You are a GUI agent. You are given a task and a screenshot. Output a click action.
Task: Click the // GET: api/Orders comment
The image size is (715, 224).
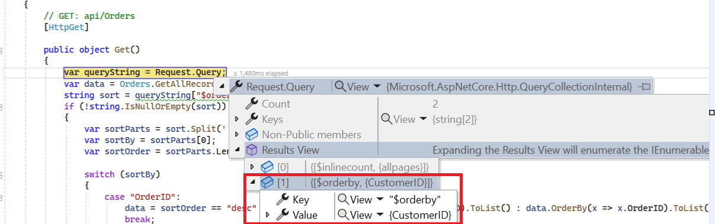tap(89, 15)
